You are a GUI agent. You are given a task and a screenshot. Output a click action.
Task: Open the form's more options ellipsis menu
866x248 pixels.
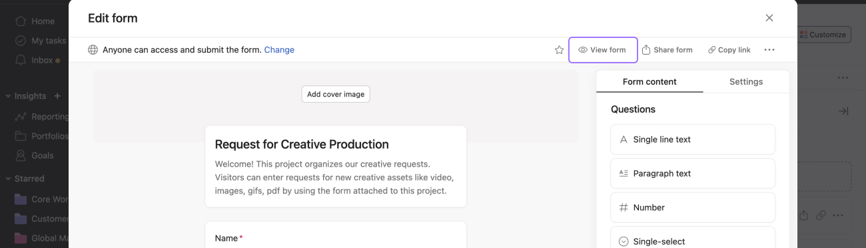tap(769, 50)
